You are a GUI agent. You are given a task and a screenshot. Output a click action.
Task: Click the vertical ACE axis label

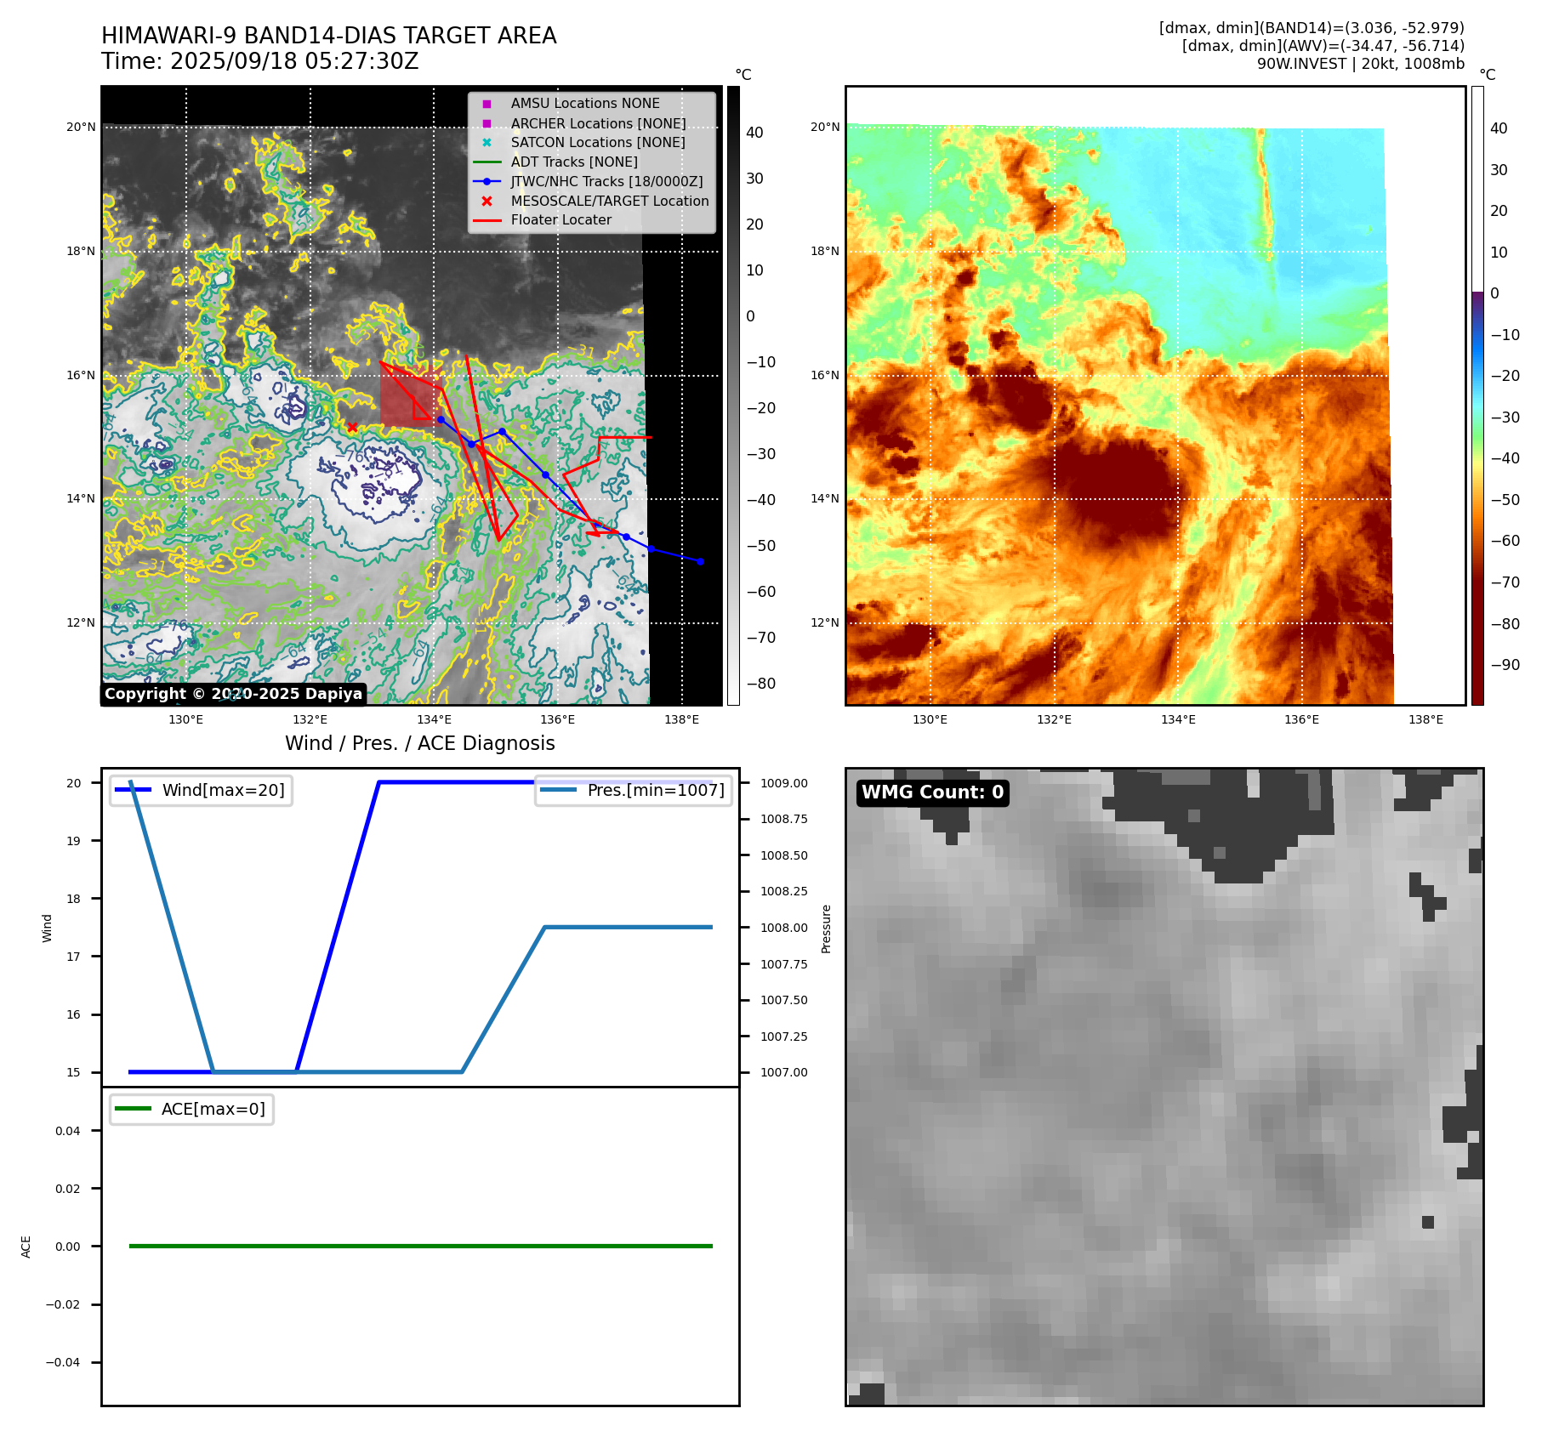tap(26, 1247)
